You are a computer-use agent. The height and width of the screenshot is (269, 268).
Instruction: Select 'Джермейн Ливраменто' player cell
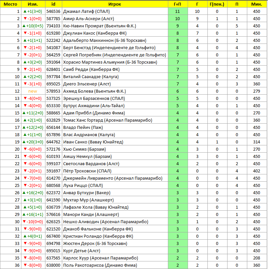(x=115, y=178)
